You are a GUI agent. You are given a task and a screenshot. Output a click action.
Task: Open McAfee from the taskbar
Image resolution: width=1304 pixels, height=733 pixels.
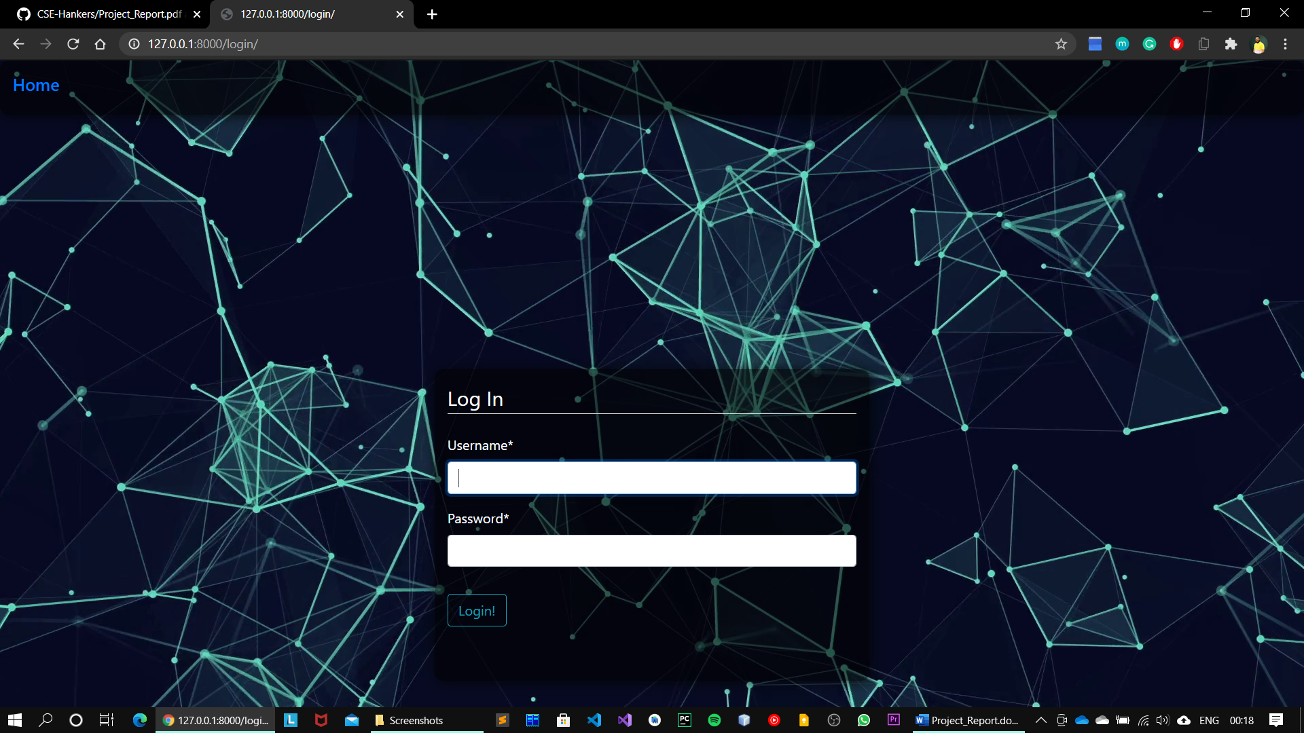(x=321, y=720)
